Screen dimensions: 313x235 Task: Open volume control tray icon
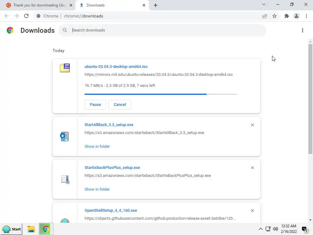pos(275,229)
